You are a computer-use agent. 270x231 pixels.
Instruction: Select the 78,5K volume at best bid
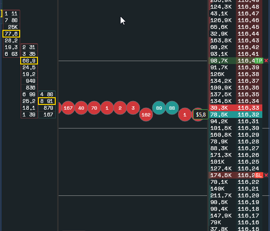pyautogui.click(x=219, y=115)
